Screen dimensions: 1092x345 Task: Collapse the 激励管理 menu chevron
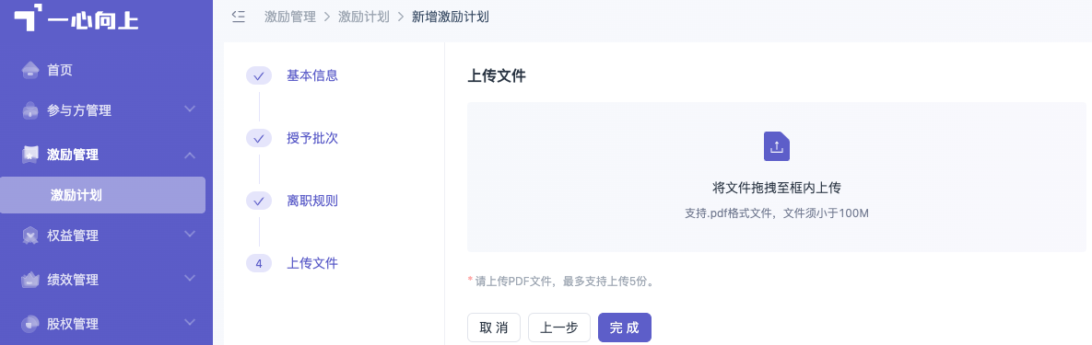tap(190, 155)
